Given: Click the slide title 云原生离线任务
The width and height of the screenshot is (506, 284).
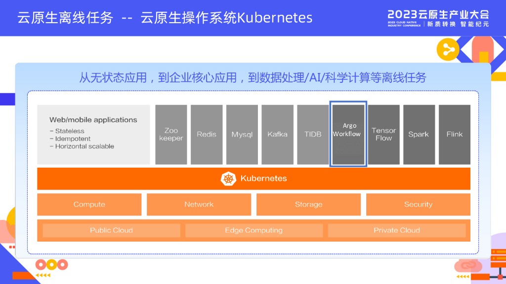Looking at the screenshot, I should pos(66,18).
